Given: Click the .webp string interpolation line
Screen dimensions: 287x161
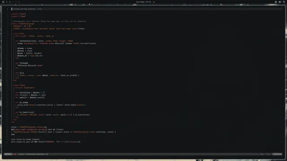Looking at the screenshot, I should 30,66.
